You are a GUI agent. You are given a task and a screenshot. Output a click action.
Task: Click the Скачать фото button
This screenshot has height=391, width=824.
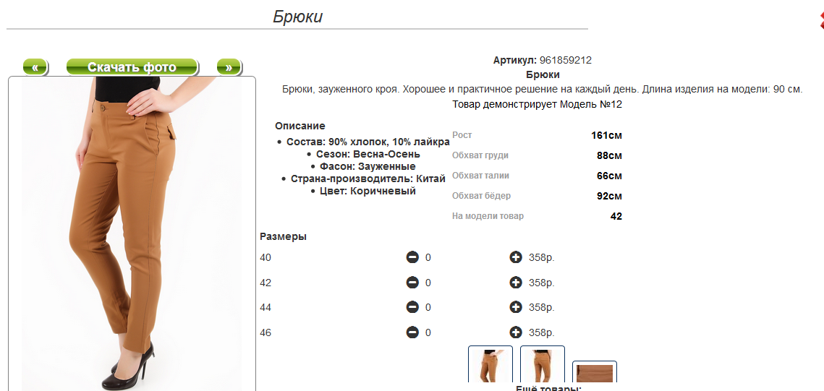pyautogui.click(x=132, y=67)
